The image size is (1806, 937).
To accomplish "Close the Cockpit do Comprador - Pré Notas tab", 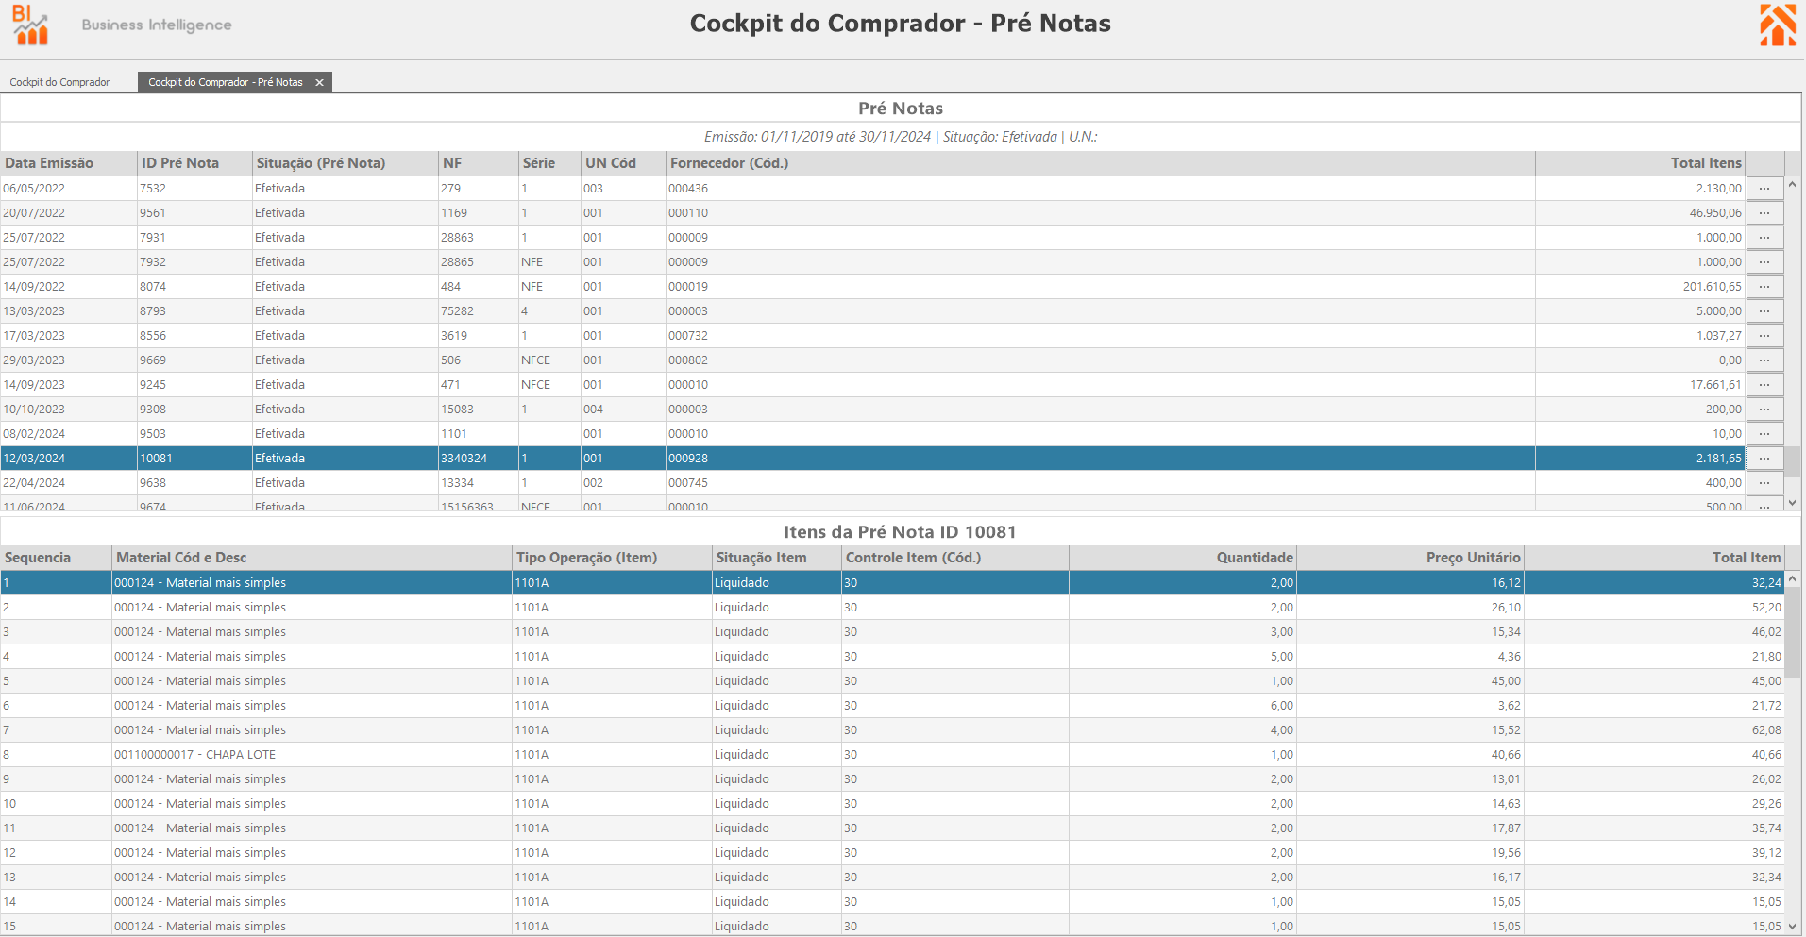I will (319, 83).
